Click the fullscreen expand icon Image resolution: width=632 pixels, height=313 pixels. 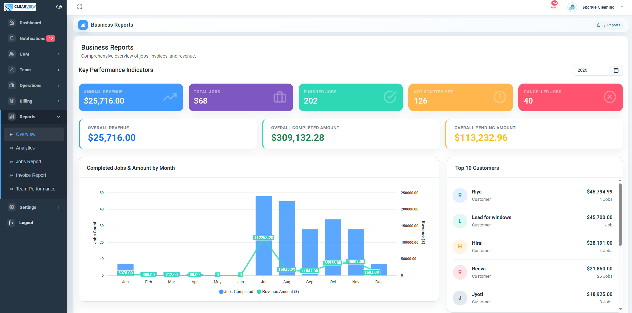click(x=80, y=7)
